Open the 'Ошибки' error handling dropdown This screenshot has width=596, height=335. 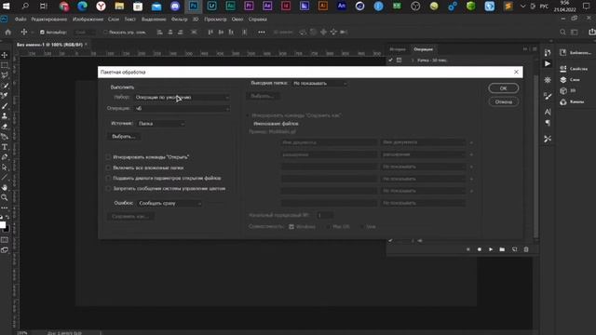(169, 204)
